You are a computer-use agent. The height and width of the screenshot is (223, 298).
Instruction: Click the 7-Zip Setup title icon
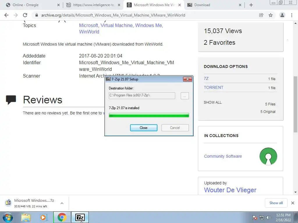click(108, 79)
